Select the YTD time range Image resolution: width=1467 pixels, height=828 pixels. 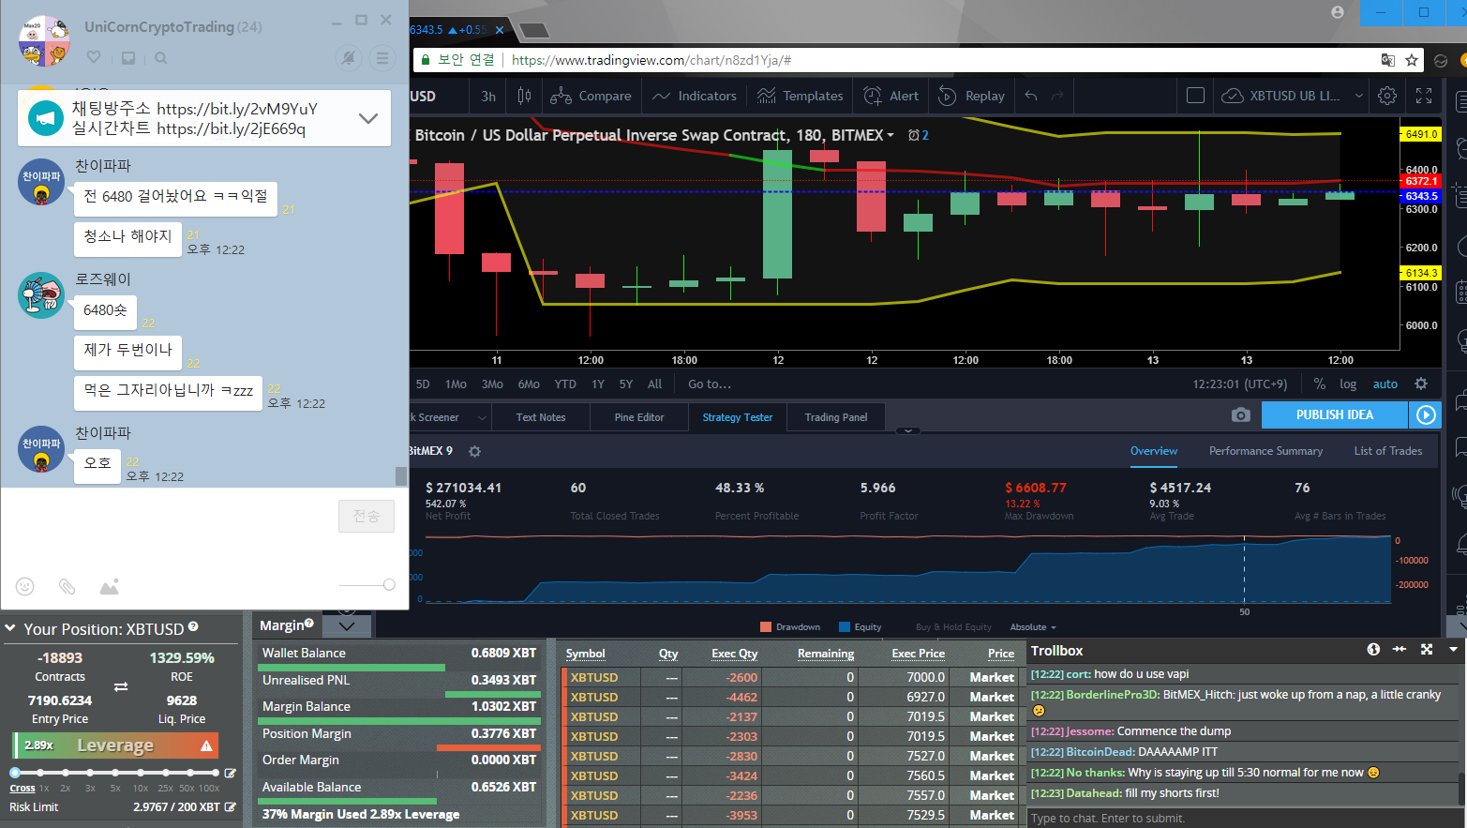pos(565,384)
